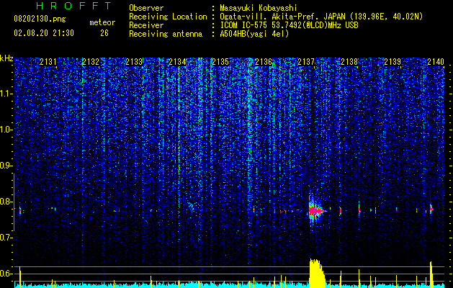453x288 pixels.
Task: Click the 0.9 kHz axis label
Action: [6, 166]
